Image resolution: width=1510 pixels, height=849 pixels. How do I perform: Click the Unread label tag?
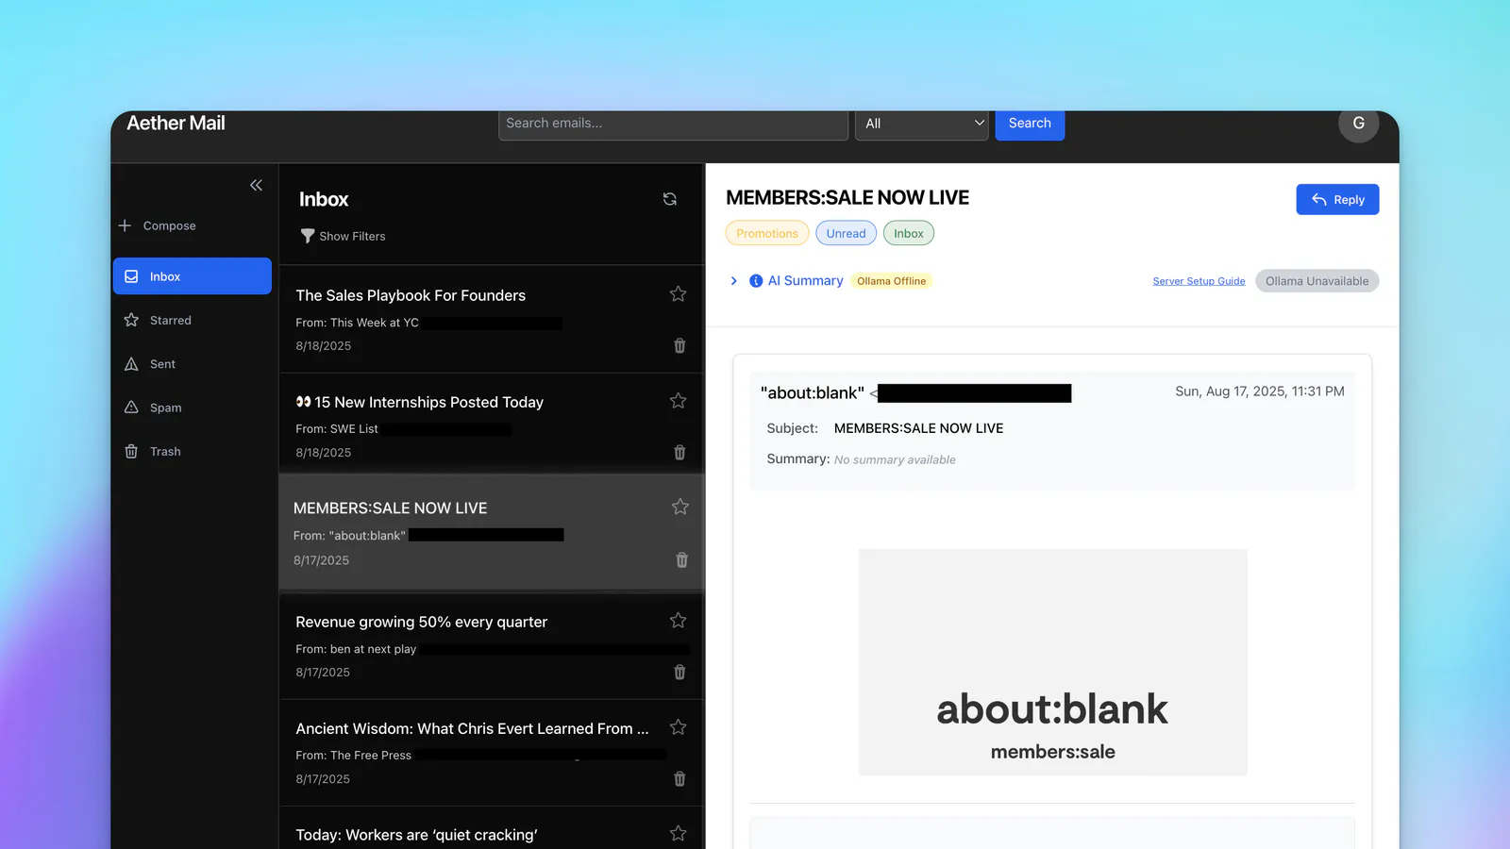pyautogui.click(x=846, y=233)
